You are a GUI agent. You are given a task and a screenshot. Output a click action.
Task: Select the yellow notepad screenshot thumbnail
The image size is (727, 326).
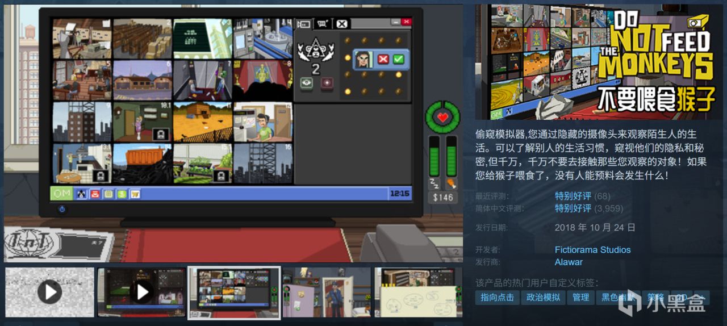[419, 292]
